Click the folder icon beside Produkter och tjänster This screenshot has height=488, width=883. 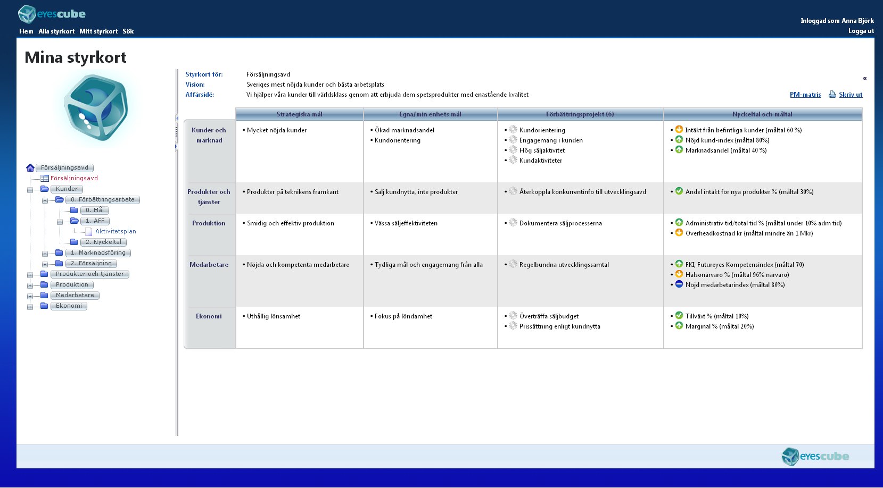(x=44, y=274)
